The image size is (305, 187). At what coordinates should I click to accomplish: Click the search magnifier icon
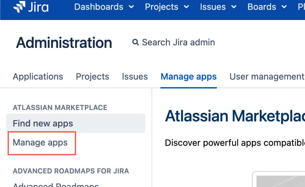(x=135, y=42)
